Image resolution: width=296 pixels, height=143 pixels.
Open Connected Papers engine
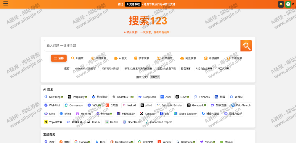click(x=159, y=122)
